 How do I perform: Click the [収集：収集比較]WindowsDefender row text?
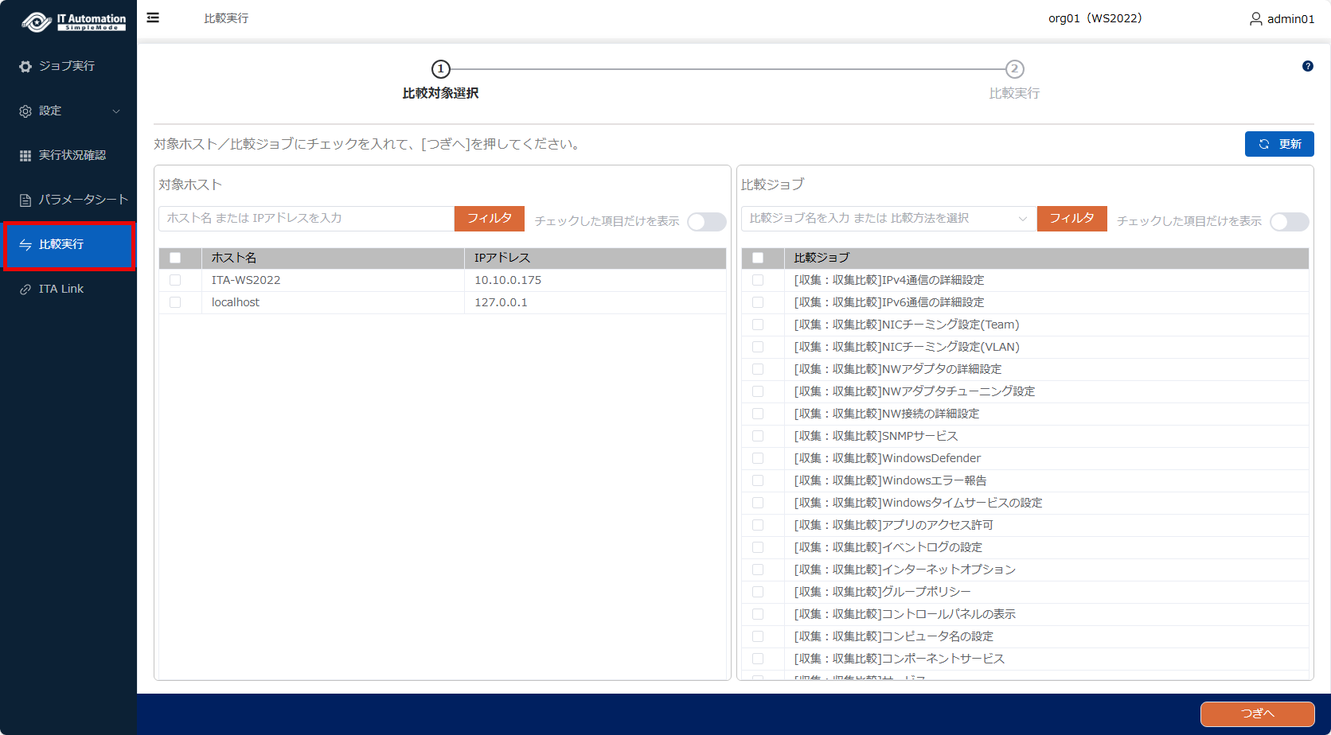888,458
